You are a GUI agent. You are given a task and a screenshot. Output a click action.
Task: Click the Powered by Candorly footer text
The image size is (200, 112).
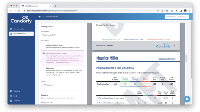click(104, 46)
